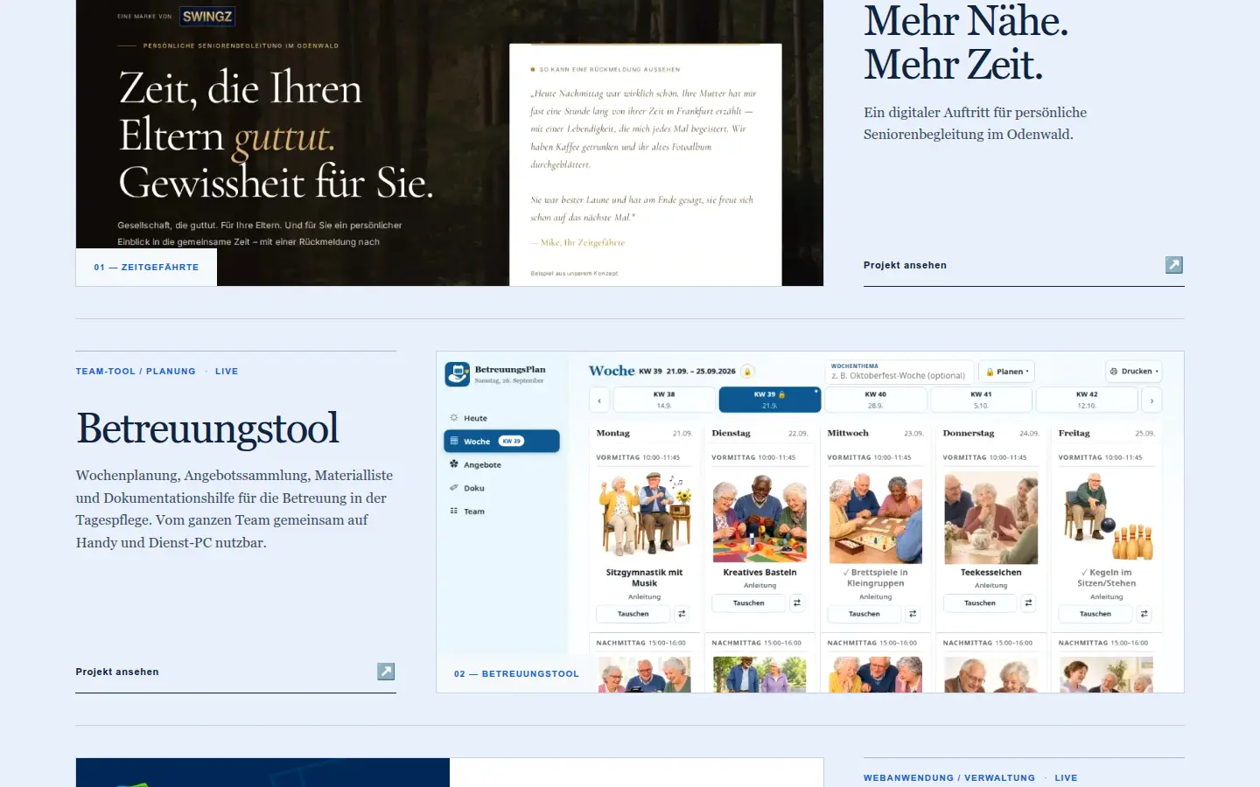Screen dimensions: 1260x787
Task: Click the Zeitgefährte feedback quote card
Action: tap(646, 164)
